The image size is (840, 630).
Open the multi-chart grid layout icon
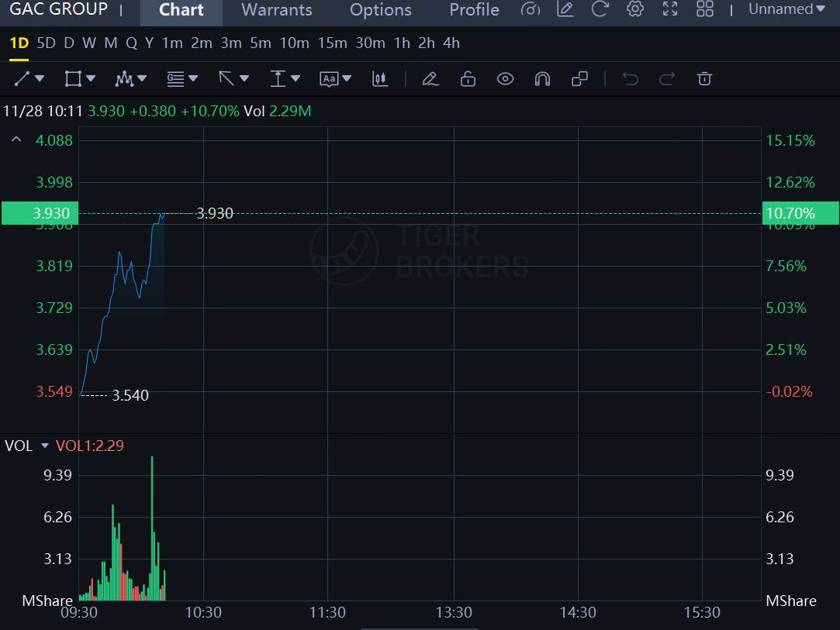tap(705, 9)
